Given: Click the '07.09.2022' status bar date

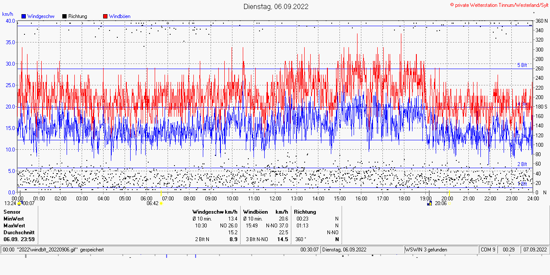Looking at the screenshot, I should point(535,249).
